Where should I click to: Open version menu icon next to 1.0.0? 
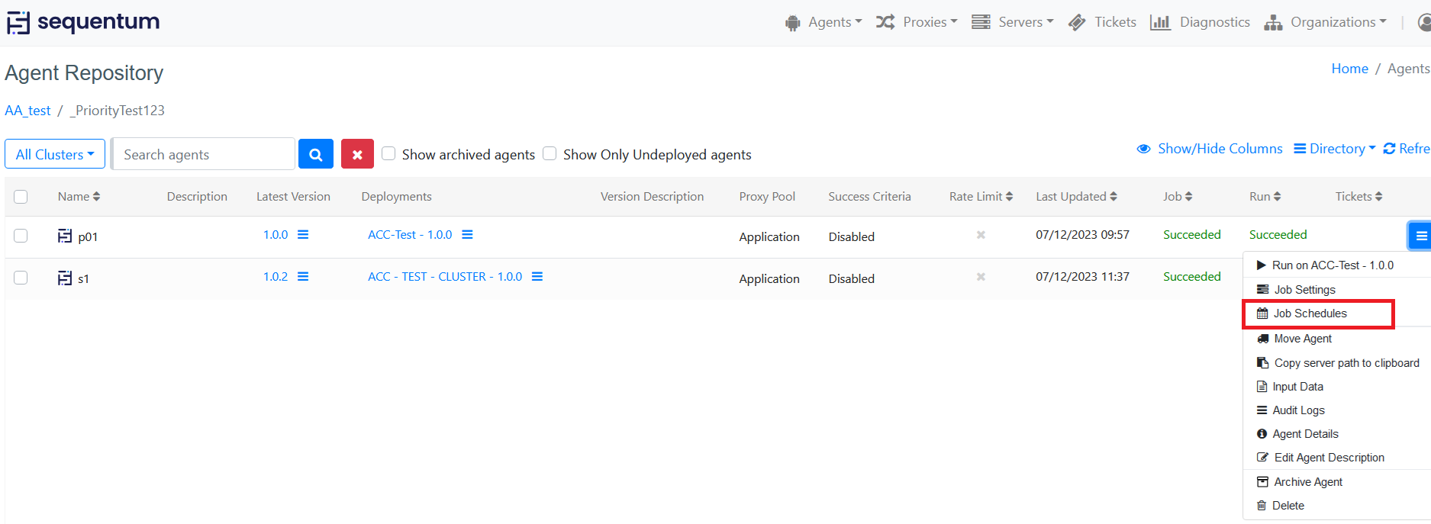click(x=303, y=235)
